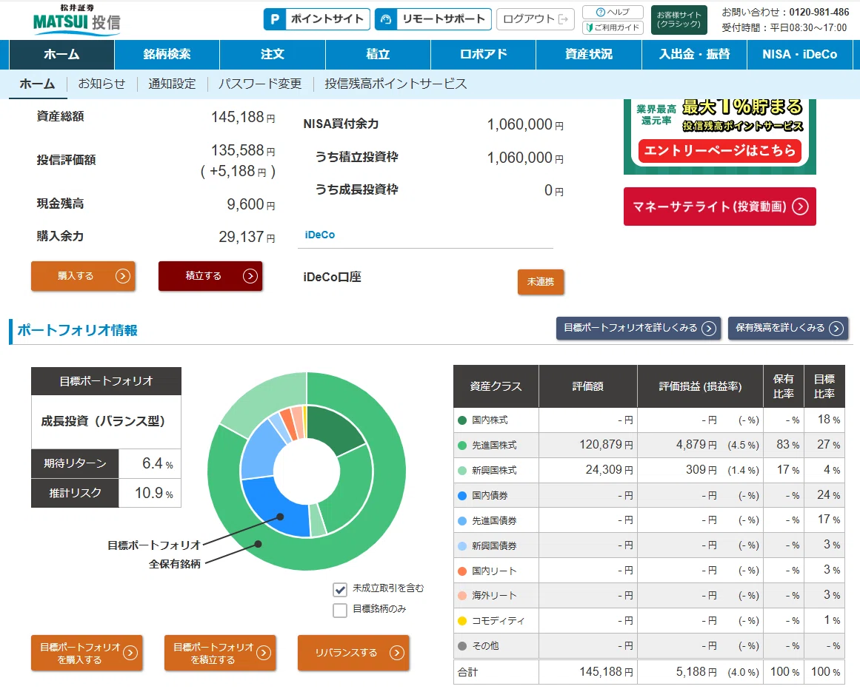Image resolution: width=860 pixels, height=692 pixels.
Task: Click the logout arrow icon
Action: 563,19
